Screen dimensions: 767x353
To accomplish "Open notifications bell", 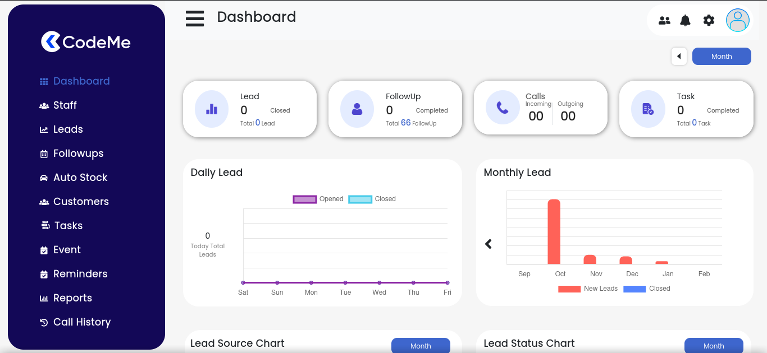I will 685,21.
